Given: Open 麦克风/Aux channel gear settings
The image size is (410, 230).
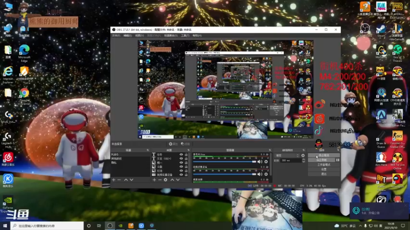Looking at the screenshot, I should point(266,162).
